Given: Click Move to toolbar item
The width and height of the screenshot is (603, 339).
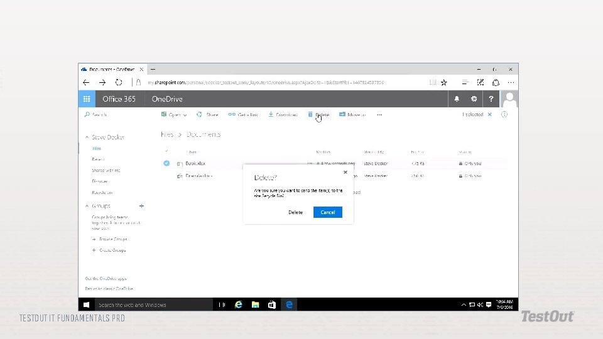Looking at the screenshot, I should pos(352,114).
